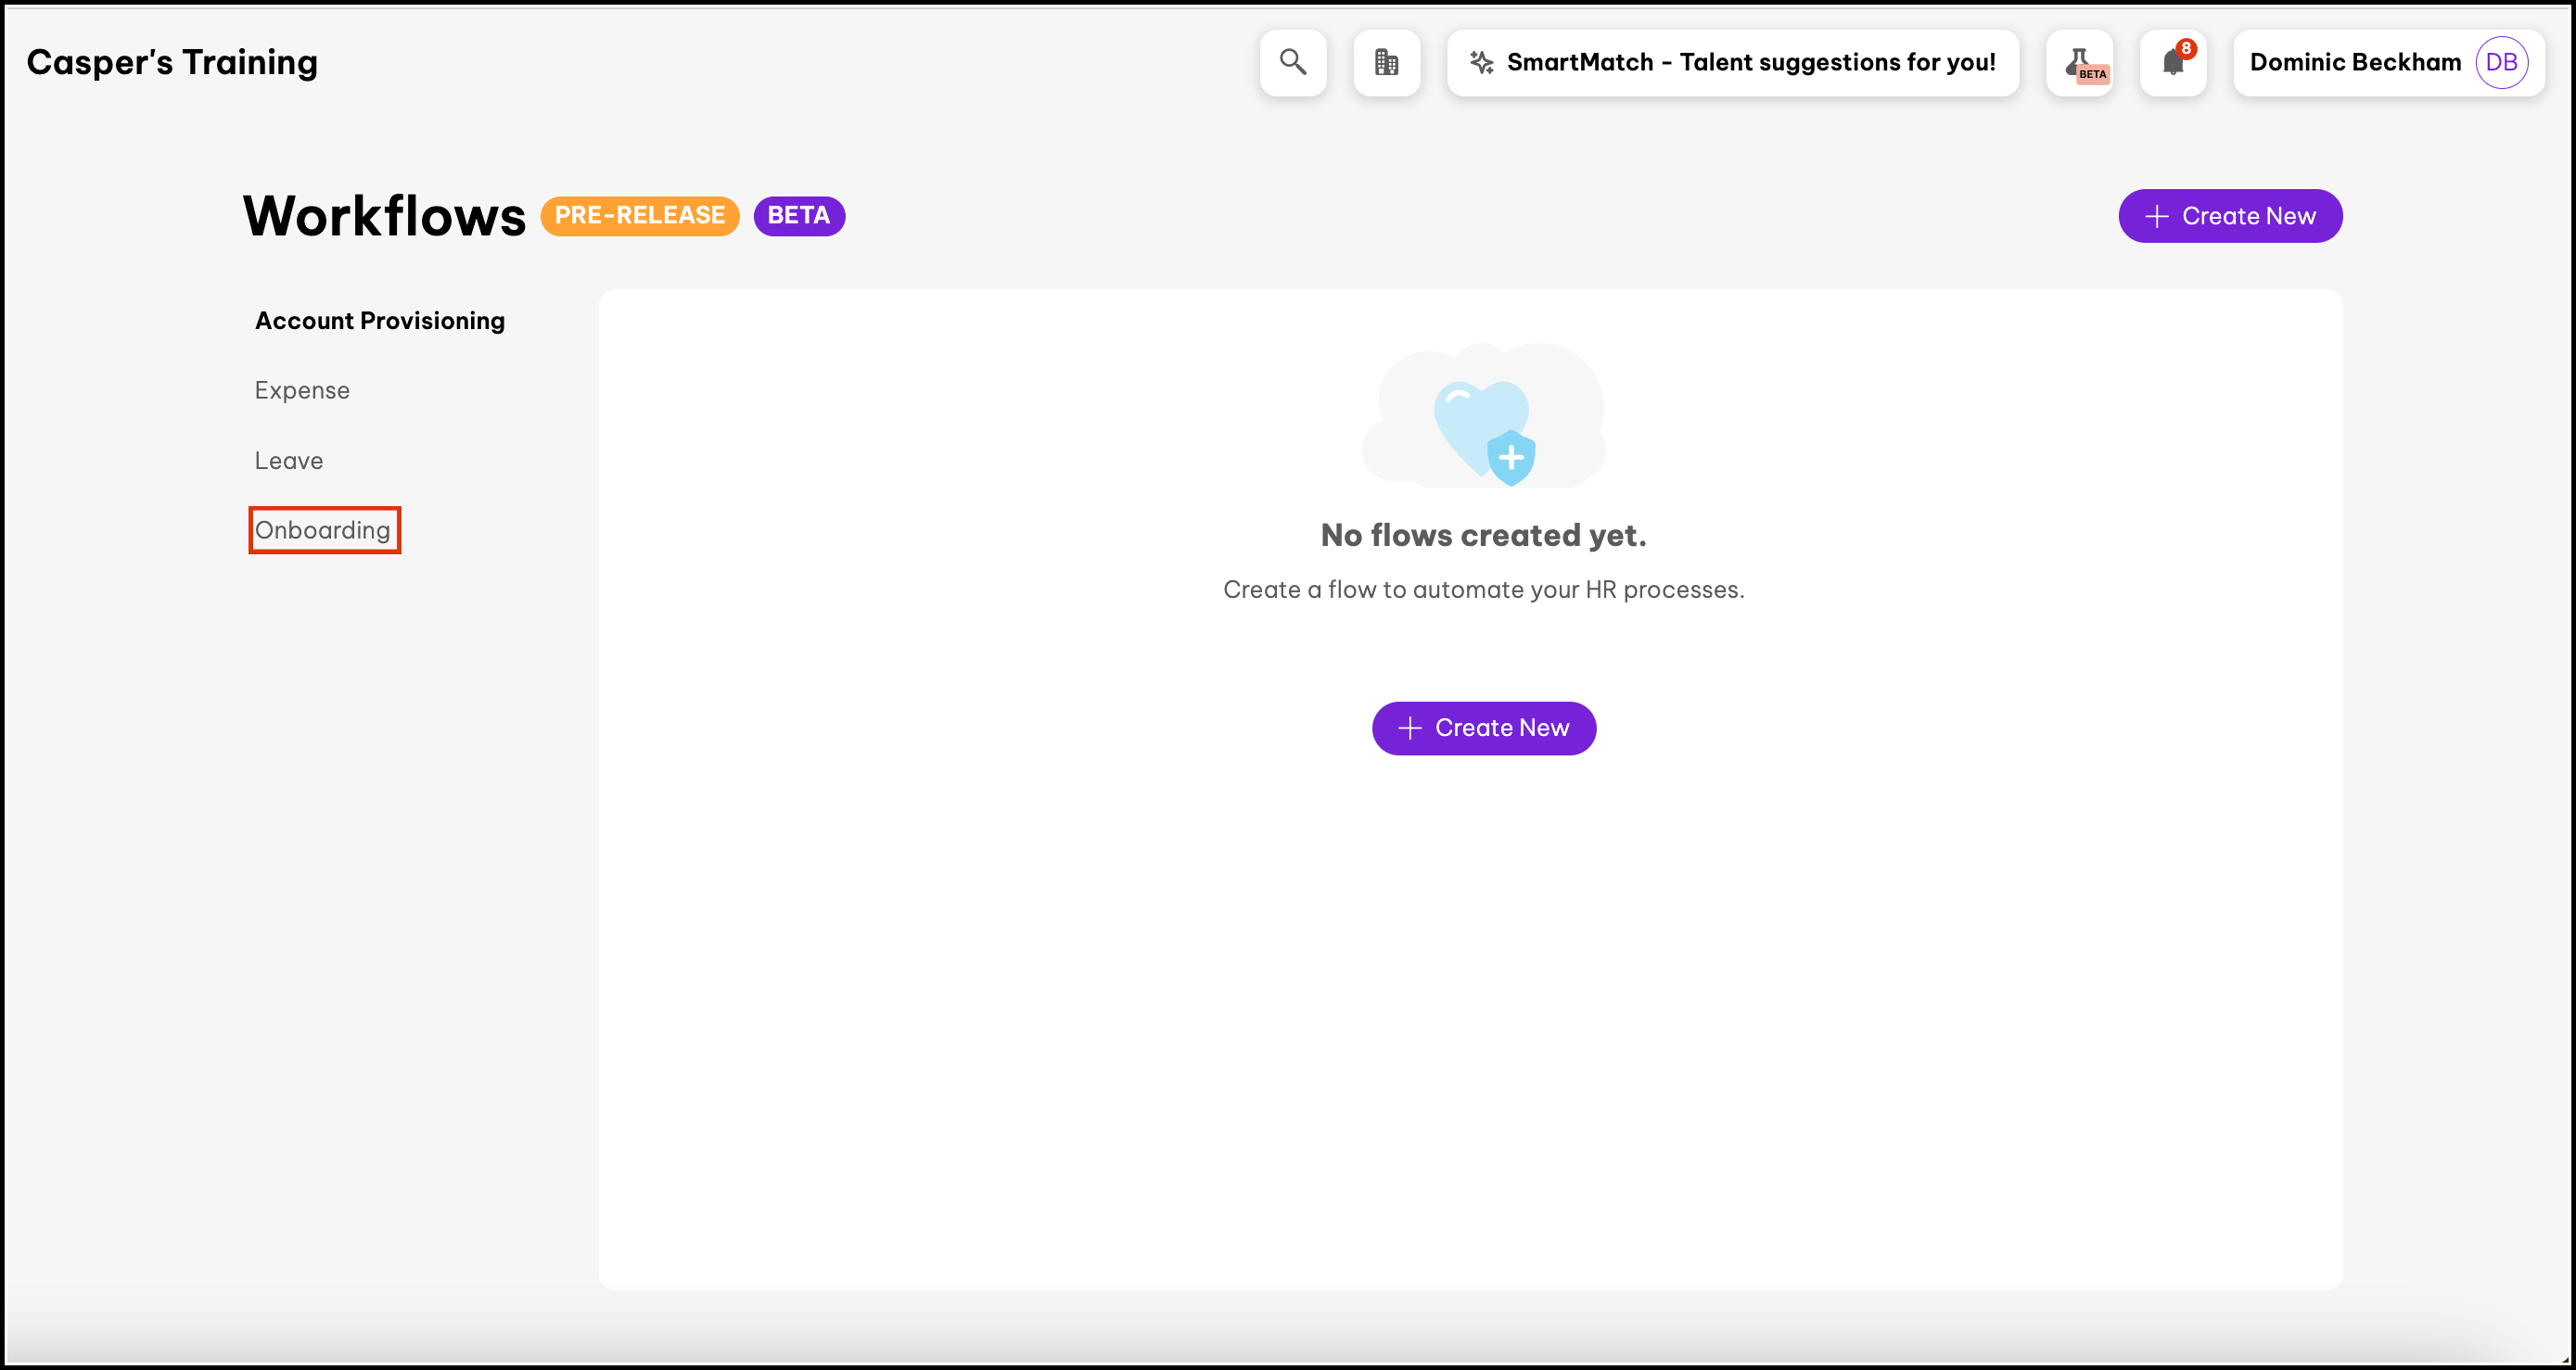Click the search magnifier icon
Screen dimensions: 2576x1370
[1292, 62]
